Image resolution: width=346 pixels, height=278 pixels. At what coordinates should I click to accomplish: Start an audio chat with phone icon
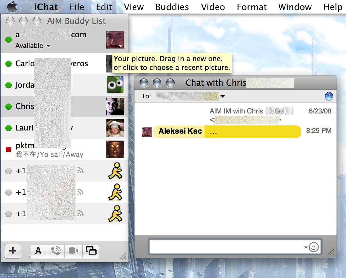point(56,251)
